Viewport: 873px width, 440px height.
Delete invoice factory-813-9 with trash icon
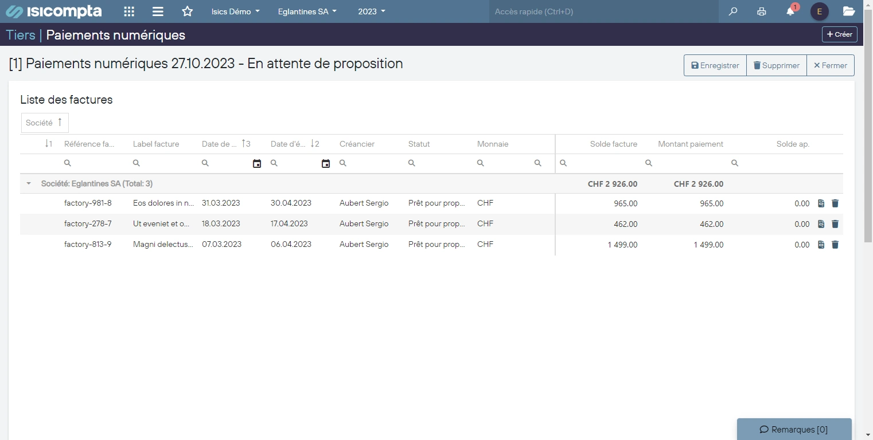(x=835, y=245)
